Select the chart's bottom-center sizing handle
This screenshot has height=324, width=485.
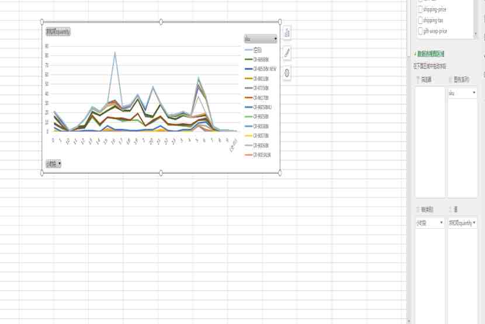[x=161, y=173]
